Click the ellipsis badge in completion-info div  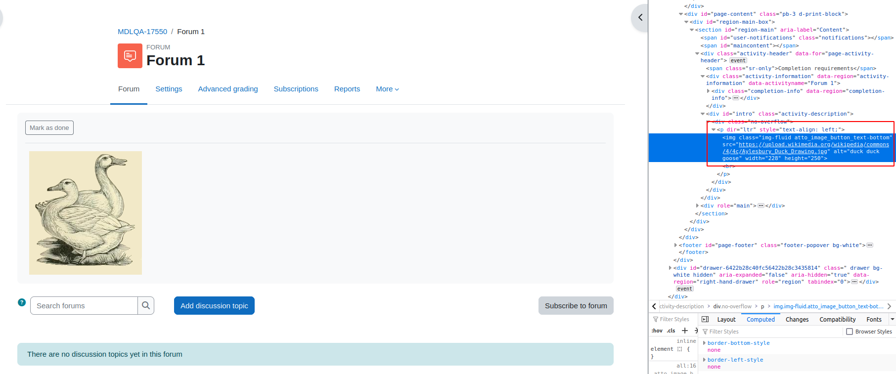735,98
